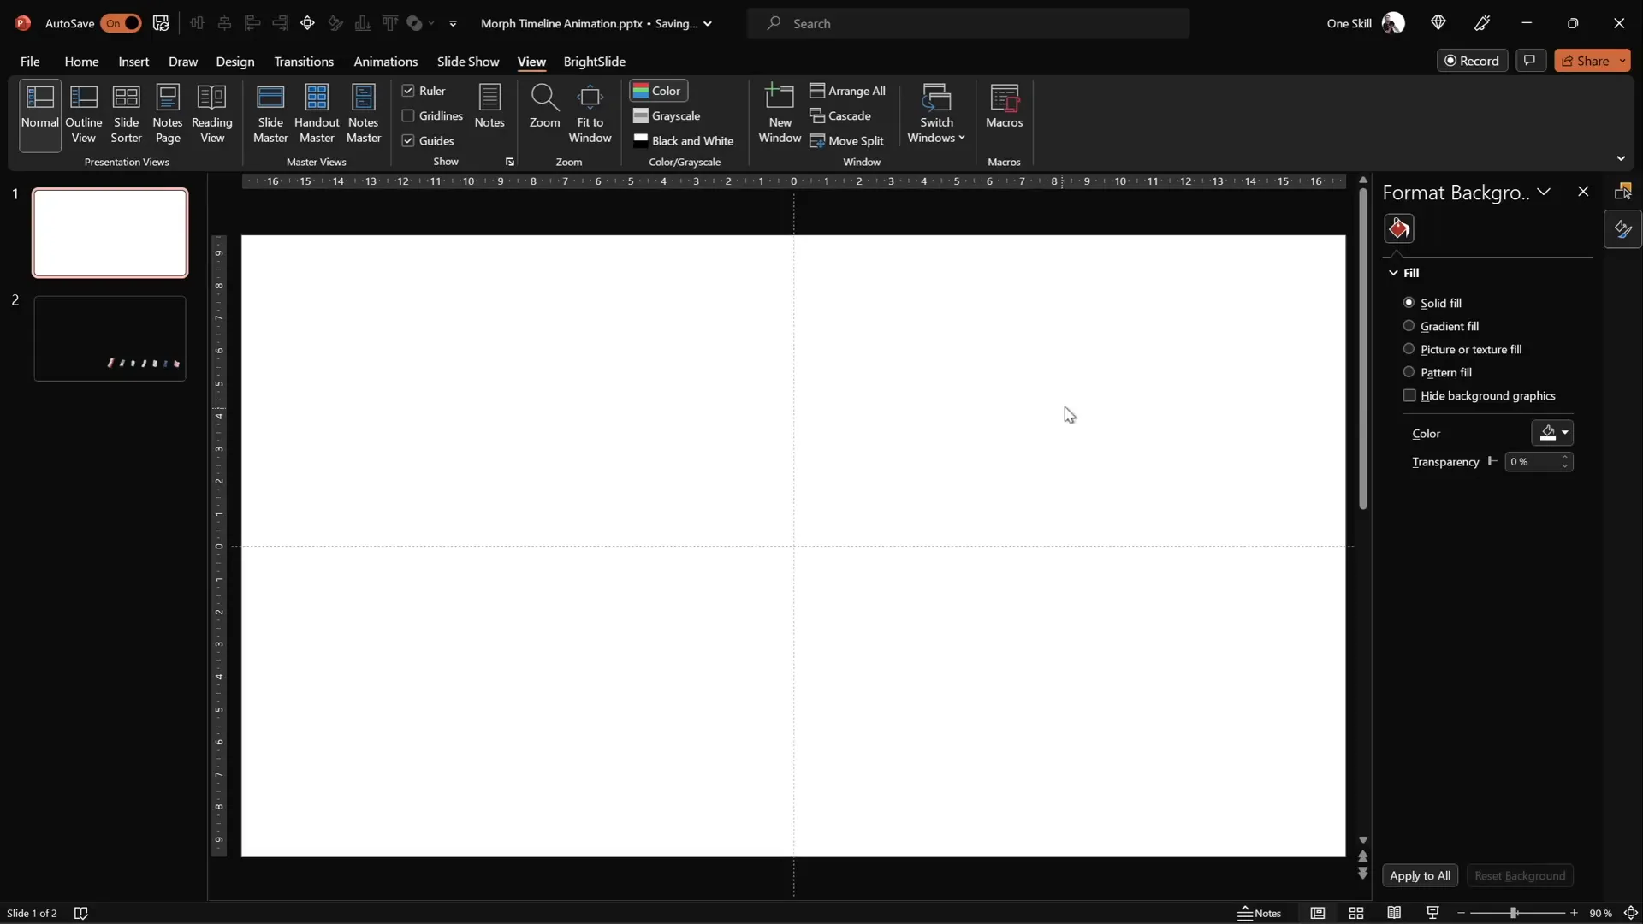This screenshot has height=924, width=1643.
Task: Select Outline View in Presentation Views
Action: (83, 112)
